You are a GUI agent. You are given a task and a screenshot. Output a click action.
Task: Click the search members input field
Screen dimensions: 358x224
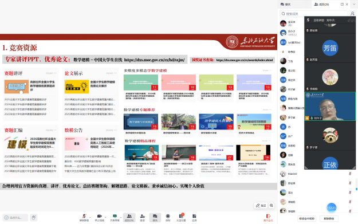click(313, 14)
